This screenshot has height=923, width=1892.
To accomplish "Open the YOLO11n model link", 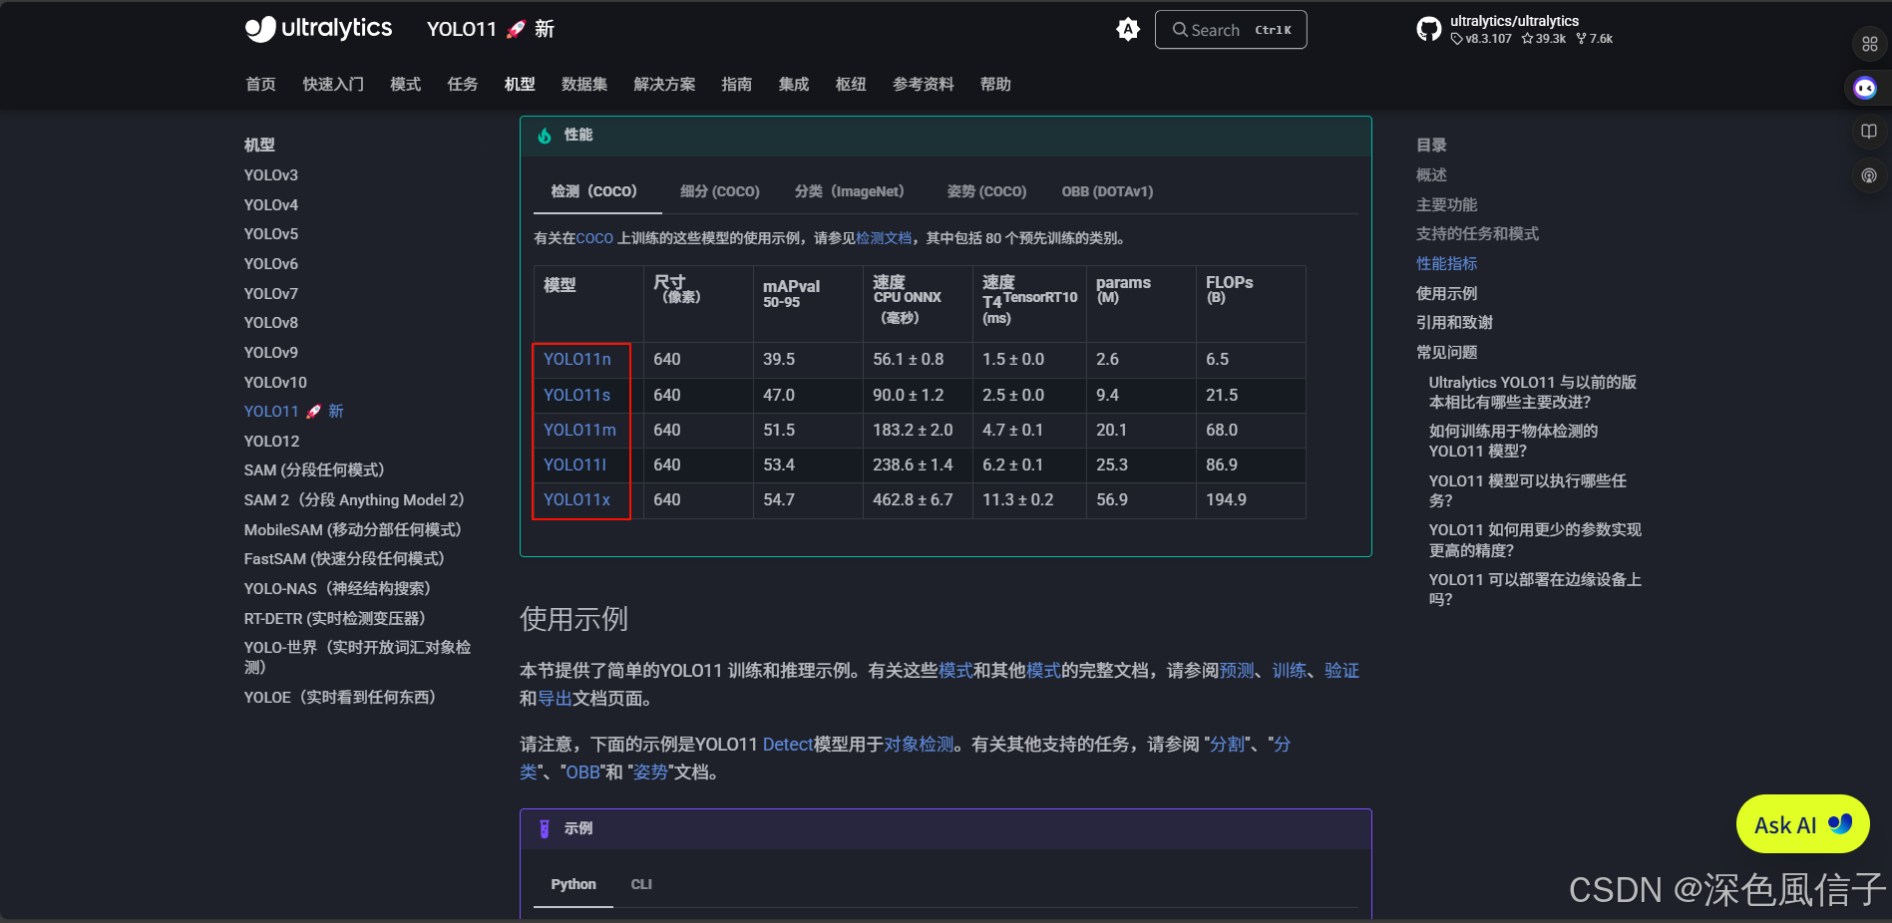I will [x=577, y=360].
